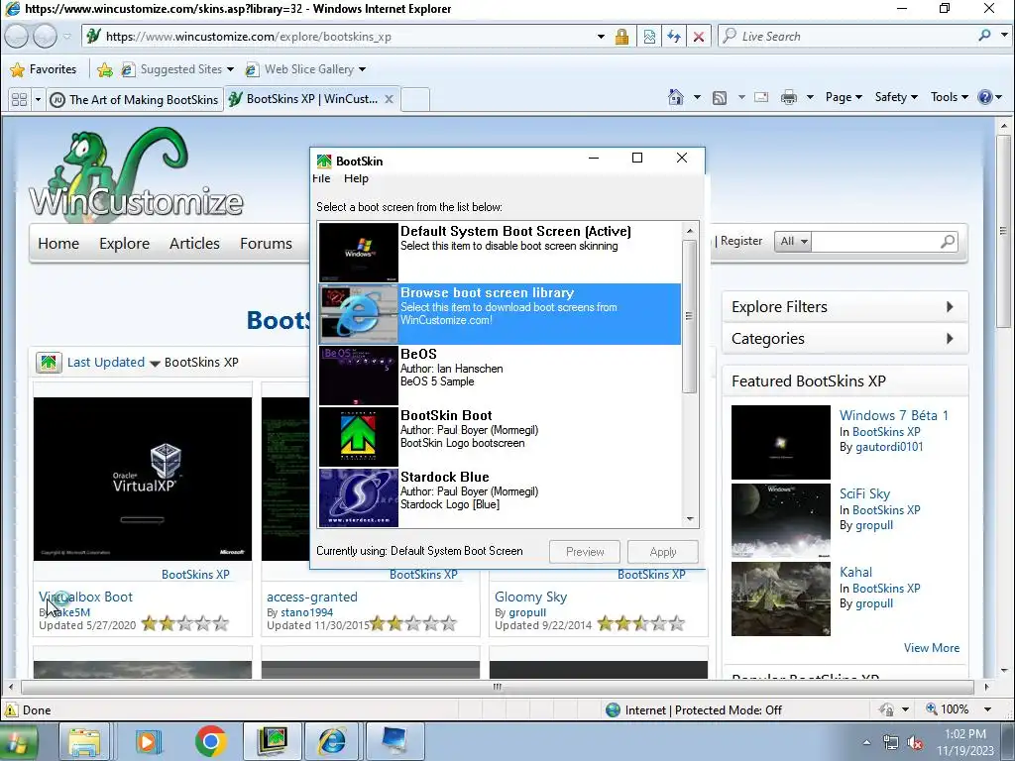Click the security lock icon in address bar
This screenshot has height=761, width=1015.
click(x=621, y=37)
